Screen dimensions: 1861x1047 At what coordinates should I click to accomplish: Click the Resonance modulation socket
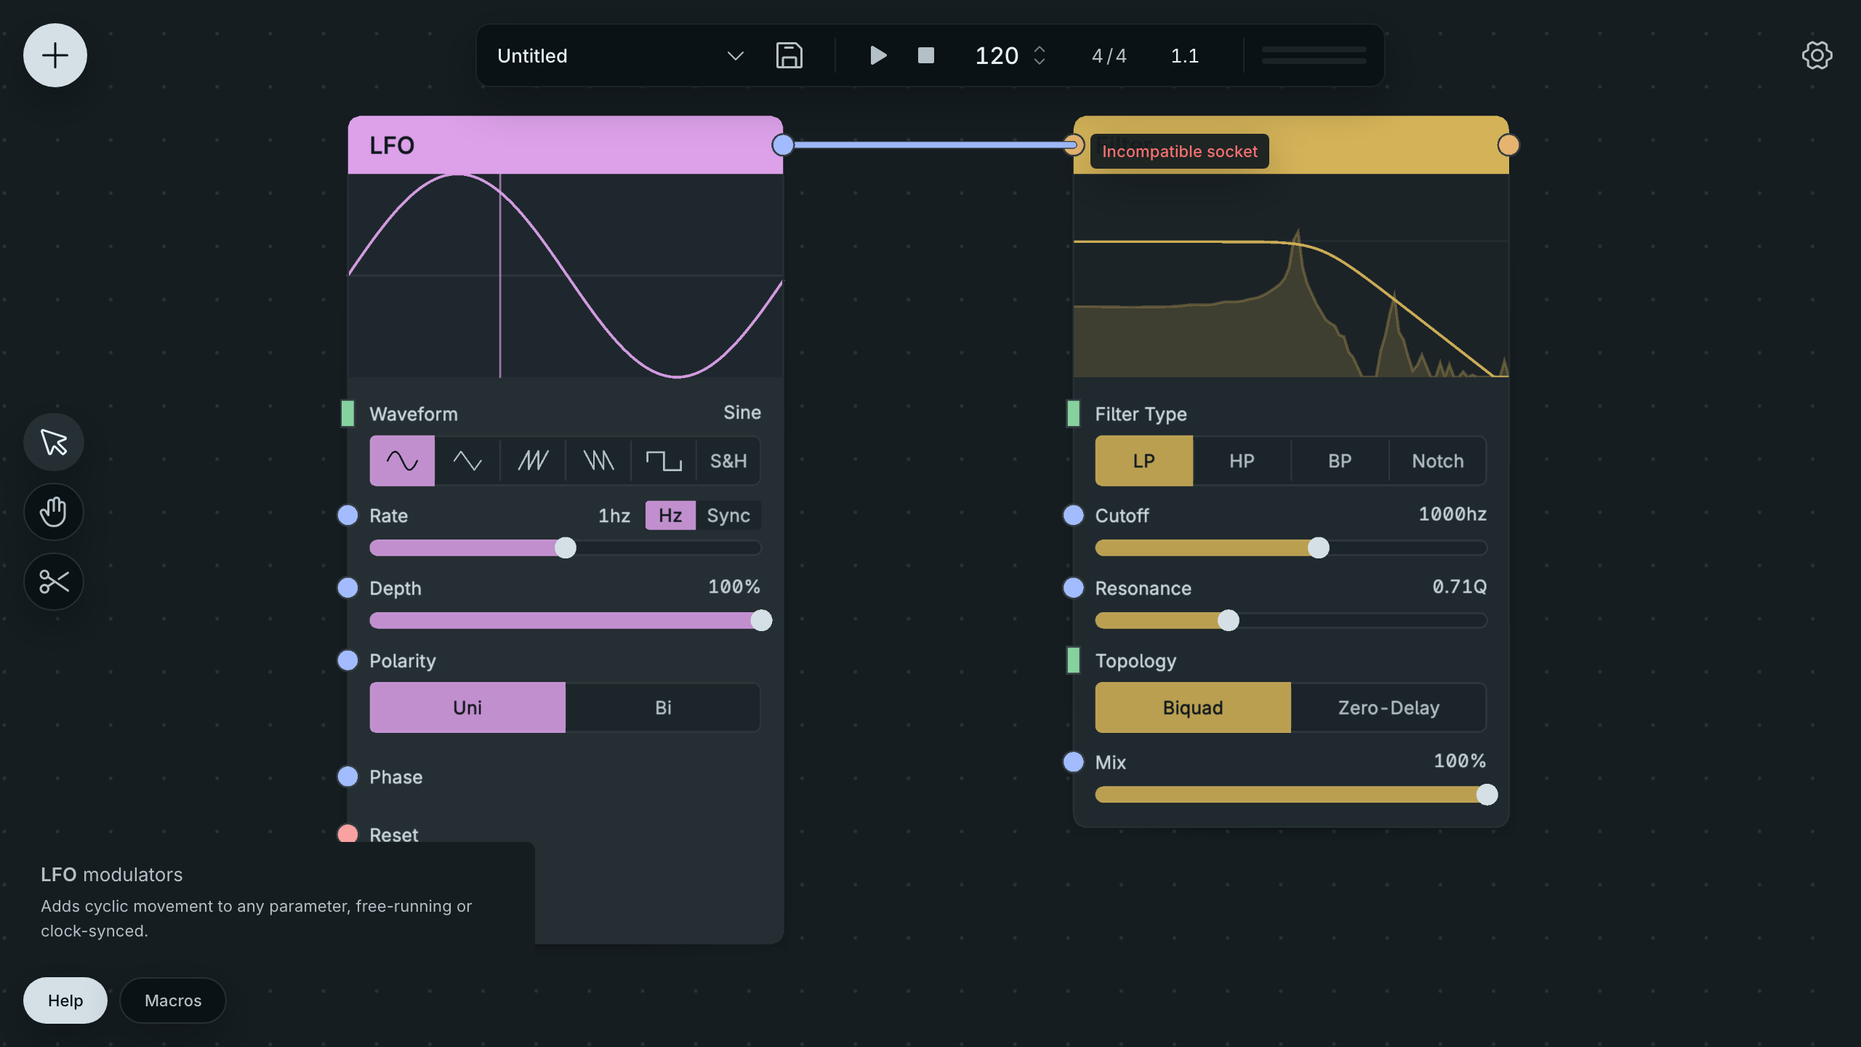coord(1073,587)
